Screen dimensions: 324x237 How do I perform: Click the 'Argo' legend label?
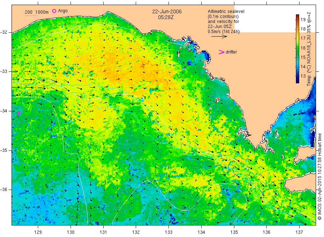coord(63,11)
